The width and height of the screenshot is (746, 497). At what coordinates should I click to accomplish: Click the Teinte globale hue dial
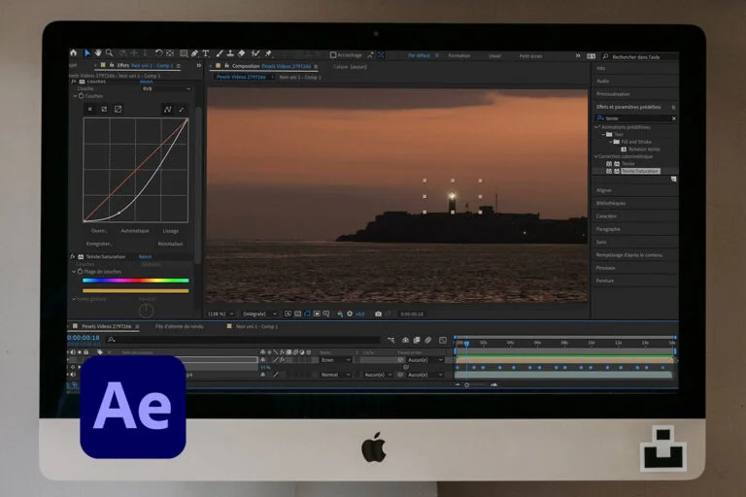[146, 311]
